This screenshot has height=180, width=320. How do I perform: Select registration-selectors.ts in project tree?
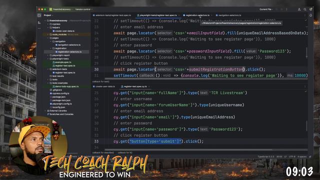(68, 52)
